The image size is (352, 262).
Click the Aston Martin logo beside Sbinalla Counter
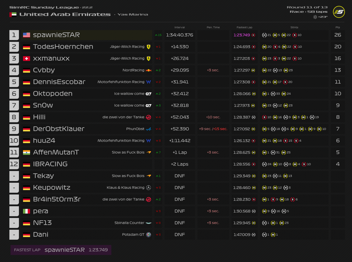click(x=149, y=223)
